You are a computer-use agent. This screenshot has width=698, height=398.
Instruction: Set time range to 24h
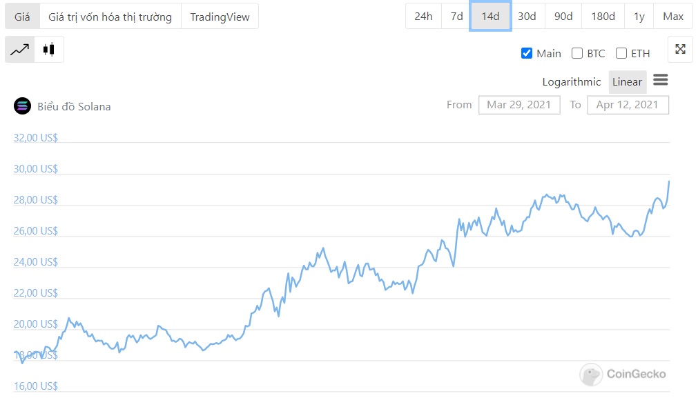coord(423,17)
